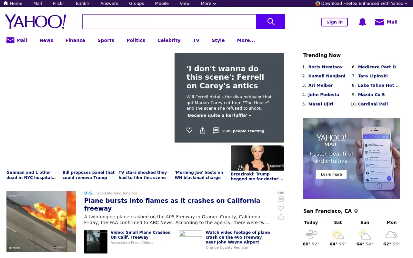The image size is (413, 258).
Task: Click Monday's cloudy weather icon
Action: [x=391, y=234]
